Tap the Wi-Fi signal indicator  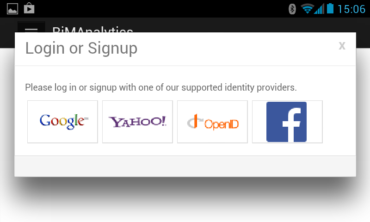click(307, 9)
